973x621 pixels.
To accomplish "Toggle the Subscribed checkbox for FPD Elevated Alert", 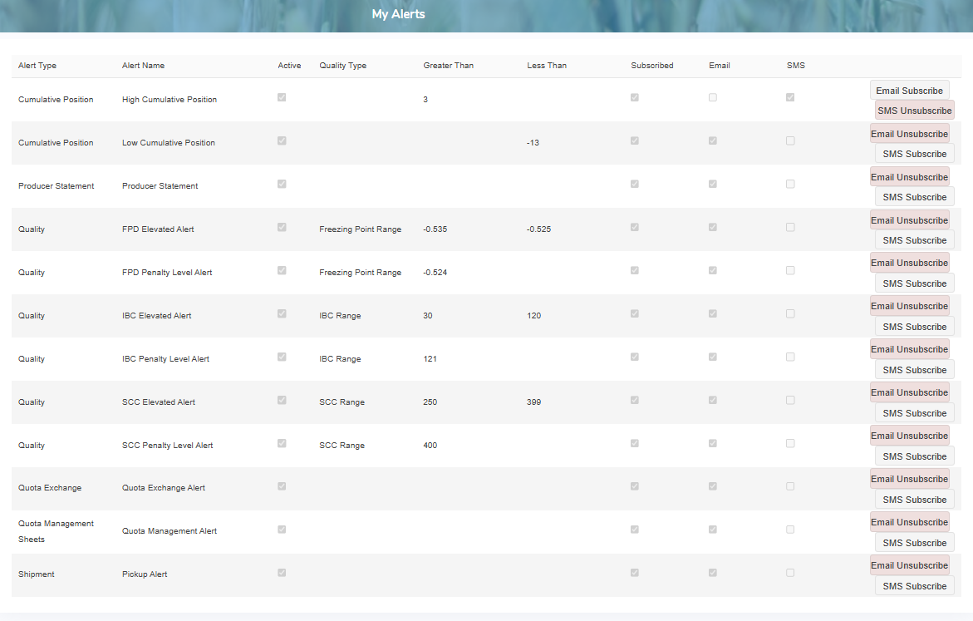I will click(635, 226).
